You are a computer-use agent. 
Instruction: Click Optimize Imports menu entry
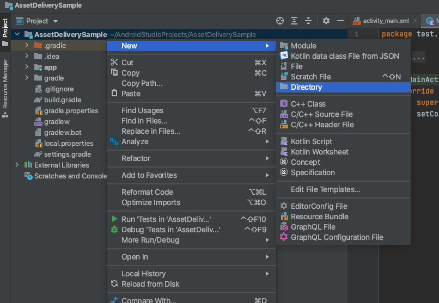[x=191, y=202]
